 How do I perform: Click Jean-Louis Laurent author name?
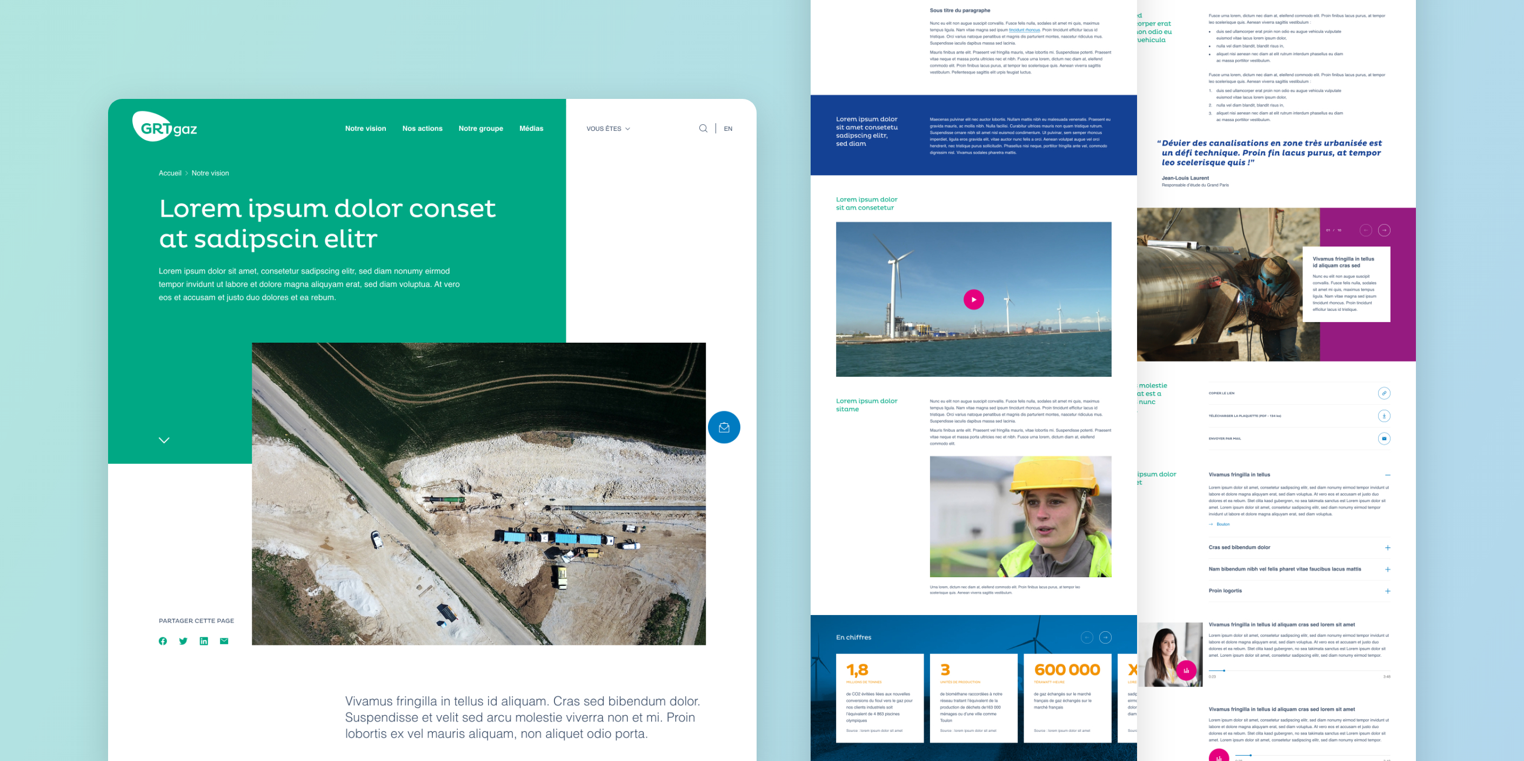1185,177
